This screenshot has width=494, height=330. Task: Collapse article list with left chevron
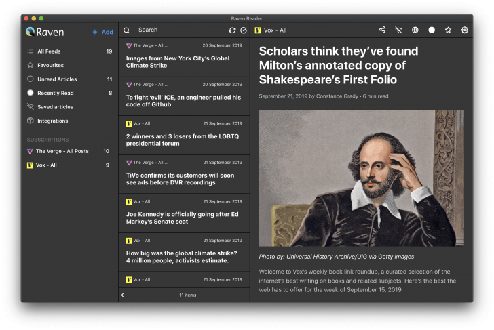pos(123,295)
